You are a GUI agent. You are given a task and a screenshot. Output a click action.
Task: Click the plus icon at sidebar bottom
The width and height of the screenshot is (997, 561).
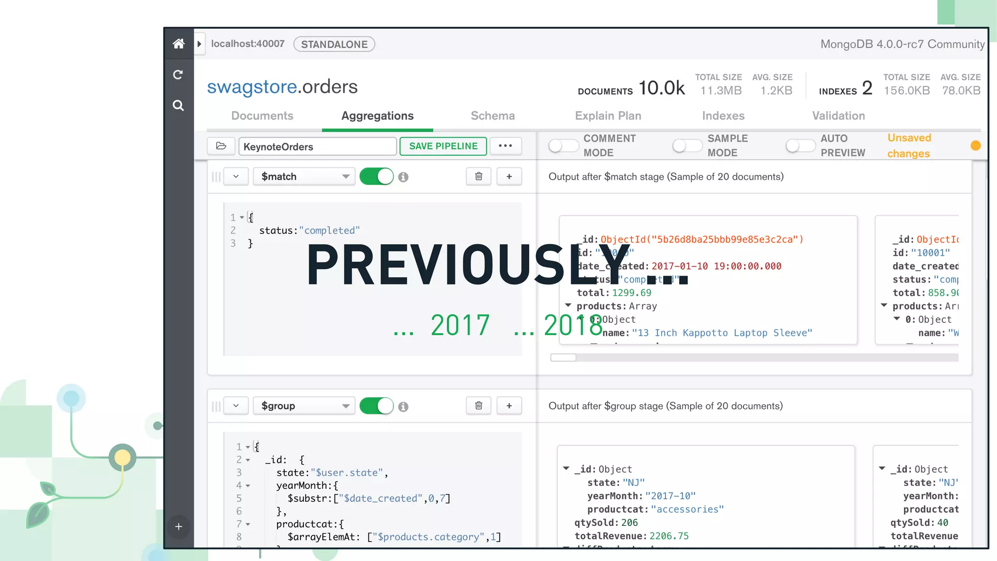[179, 526]
